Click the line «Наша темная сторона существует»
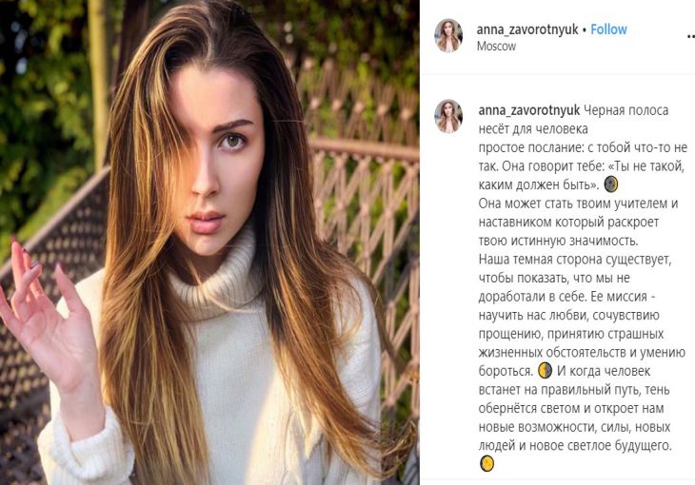The image size is (695, 485). click(575, 259)
